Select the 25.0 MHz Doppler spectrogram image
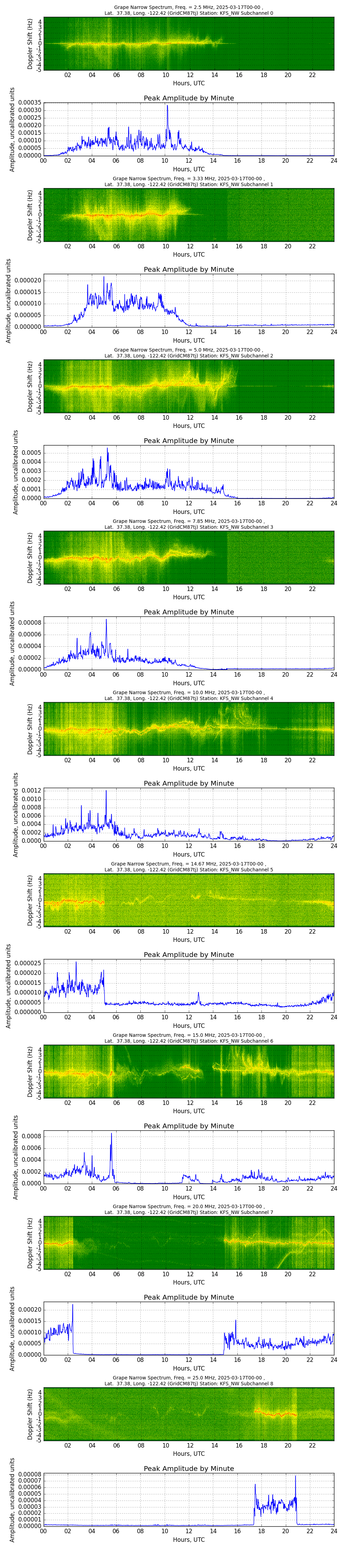Viewport: 344px width, 1548px height. pyautogui.click(x=189, y=1413)
